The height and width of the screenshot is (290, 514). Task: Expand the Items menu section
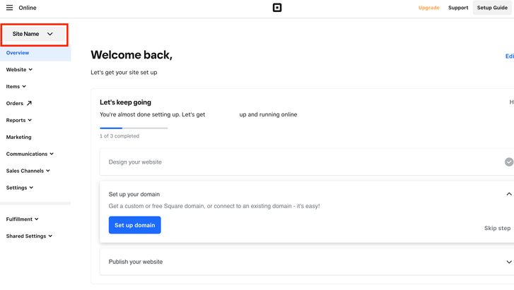point(16,87)
